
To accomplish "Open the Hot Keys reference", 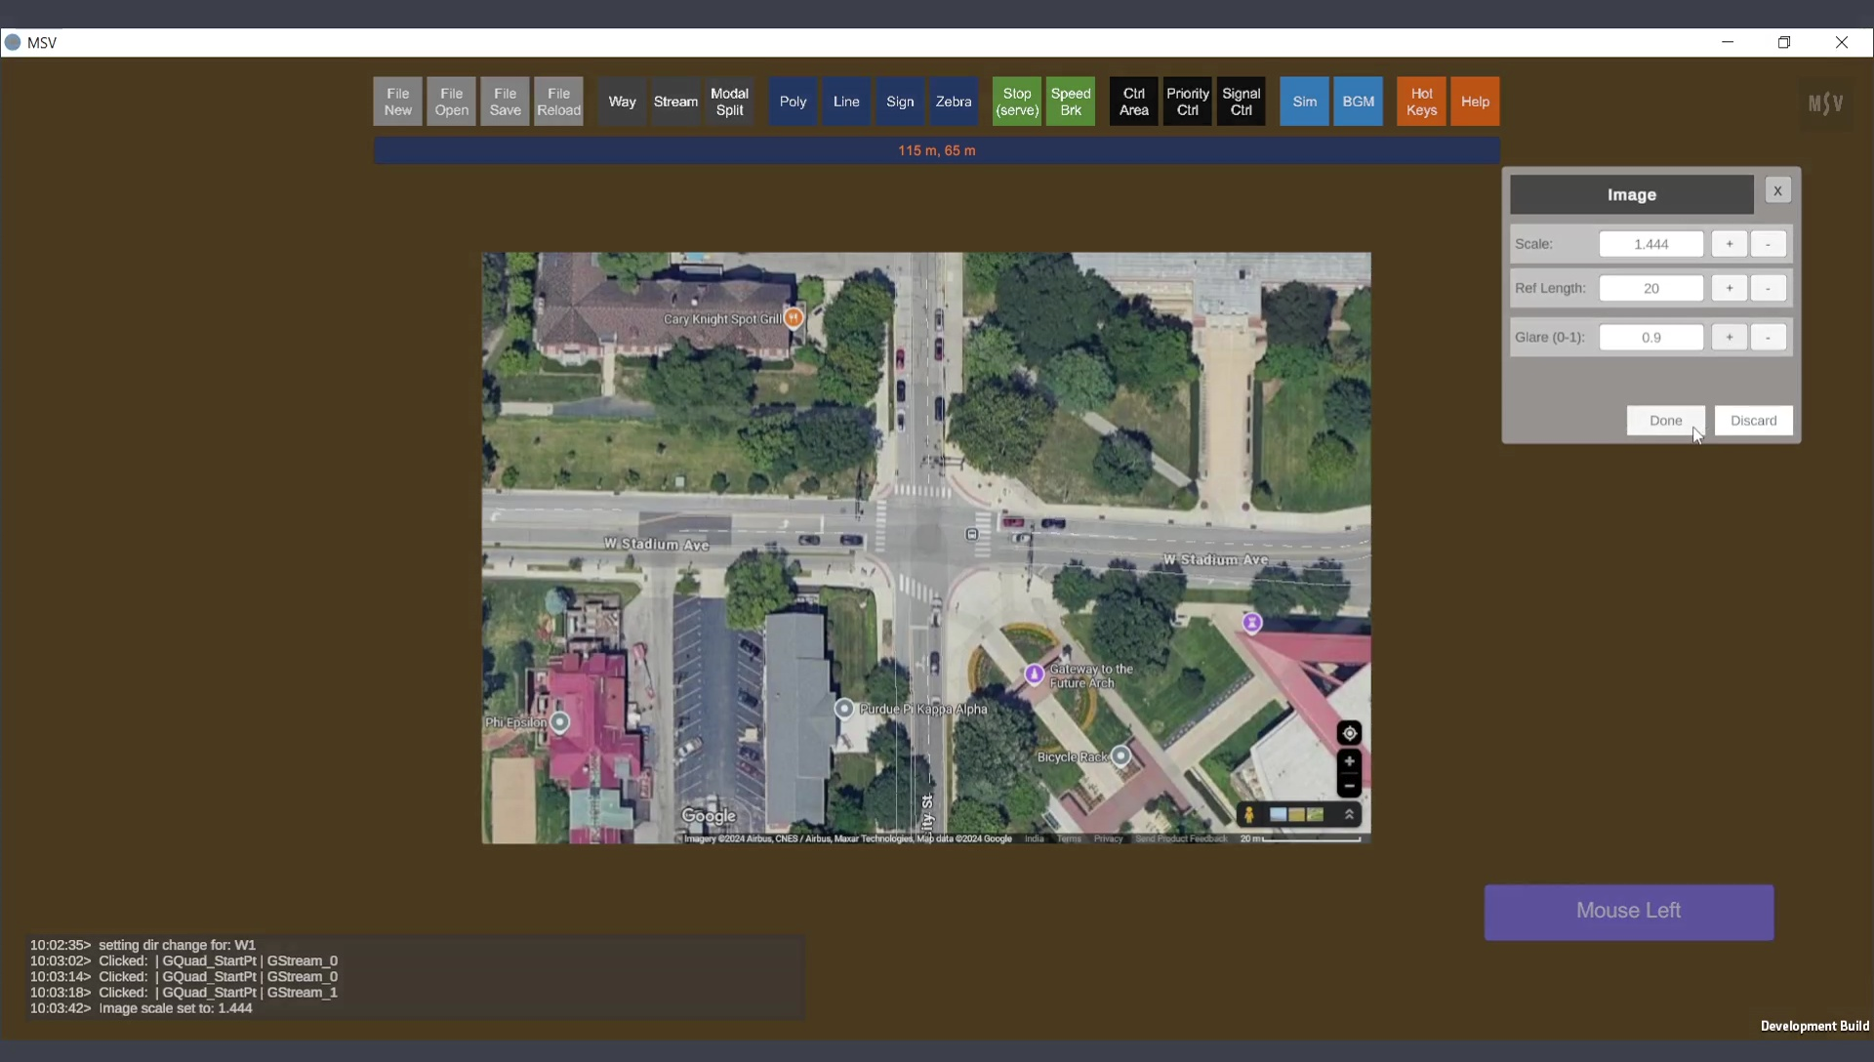I will [1421, 102].
